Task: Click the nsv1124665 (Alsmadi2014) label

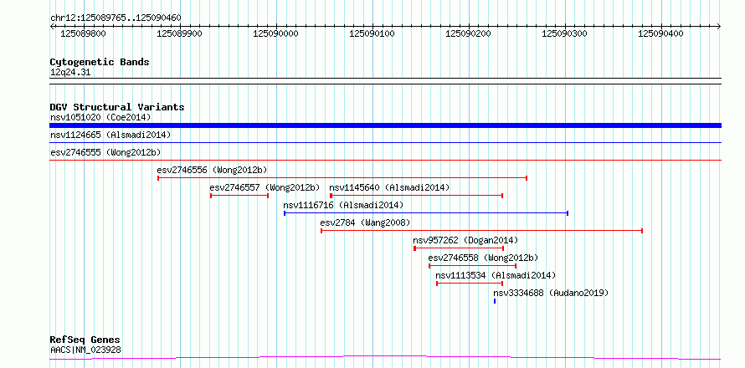Action: click(110, 135)
